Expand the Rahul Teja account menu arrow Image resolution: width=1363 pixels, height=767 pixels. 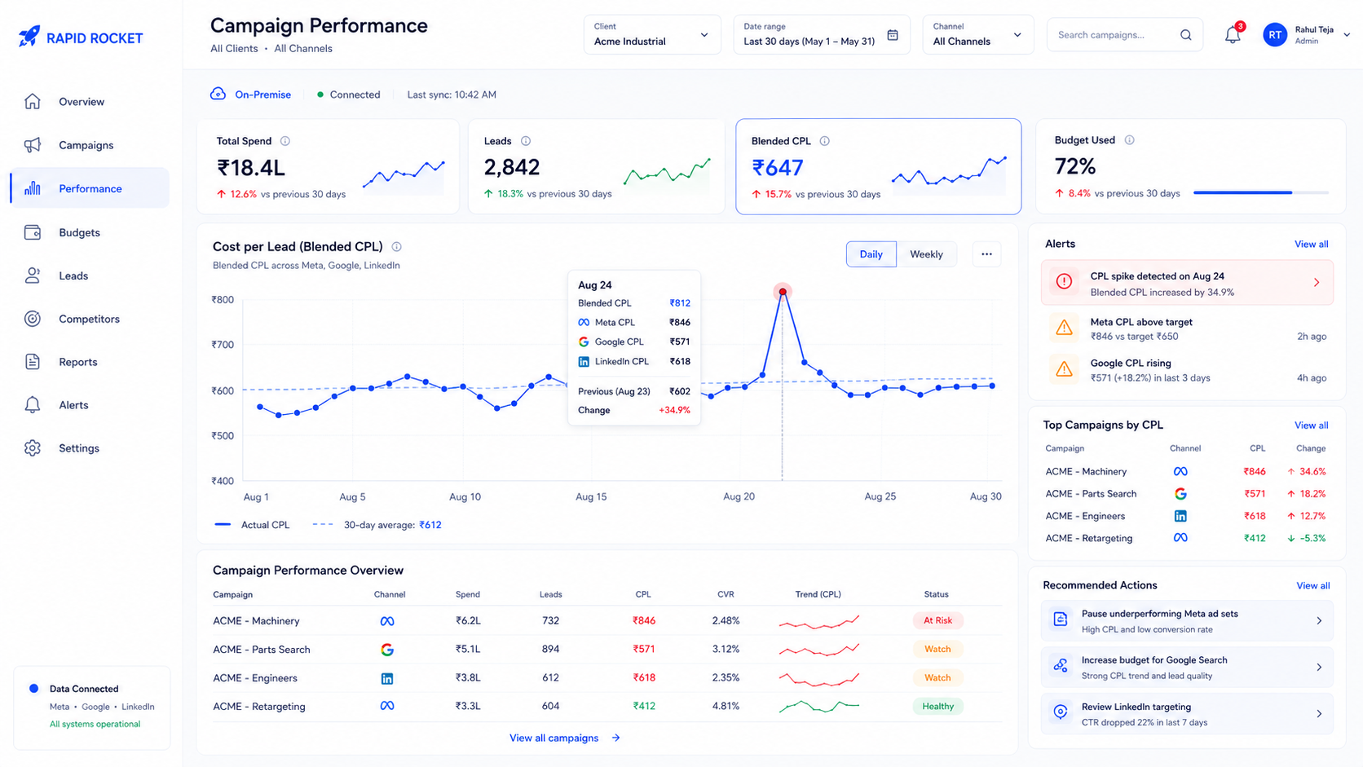click(x=1347, y=35)
